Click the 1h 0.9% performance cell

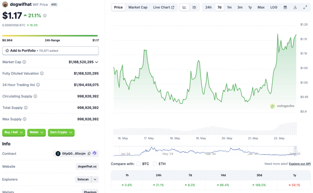[x=127, y=185]
